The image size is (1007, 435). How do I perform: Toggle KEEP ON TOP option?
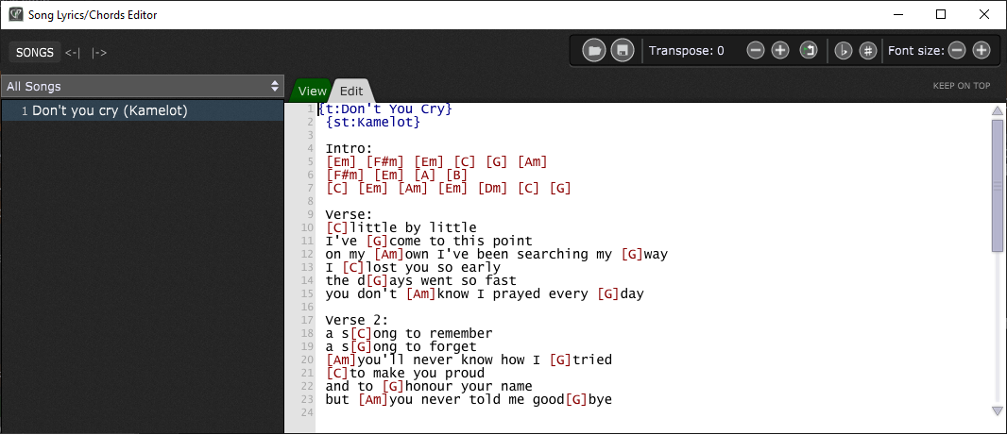[962, 85]
